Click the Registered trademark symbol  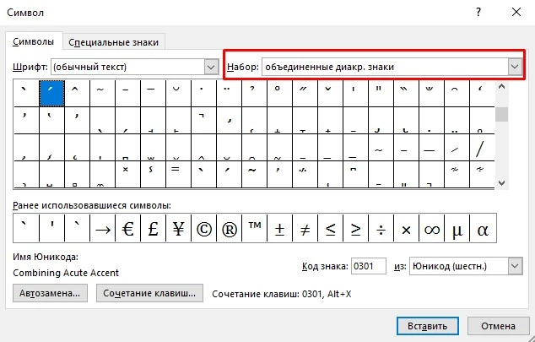pyautogui.click(x=229, y=229)
